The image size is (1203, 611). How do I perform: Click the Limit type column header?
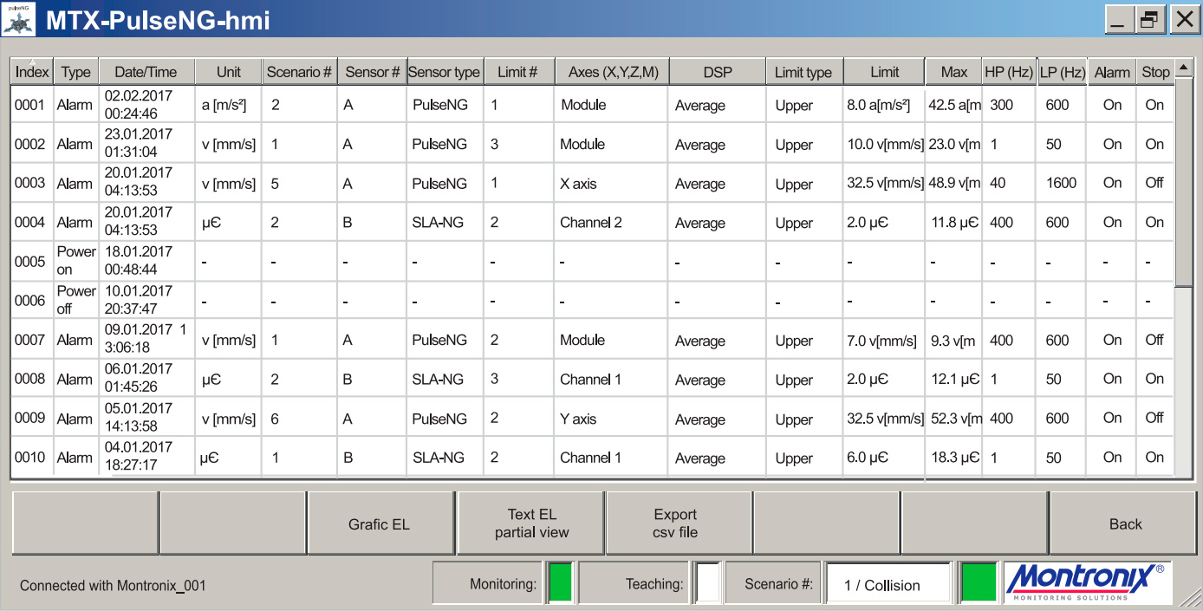coord(803,72)
